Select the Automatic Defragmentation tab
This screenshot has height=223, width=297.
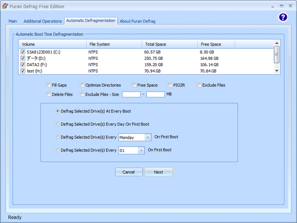tap(91, 20)
